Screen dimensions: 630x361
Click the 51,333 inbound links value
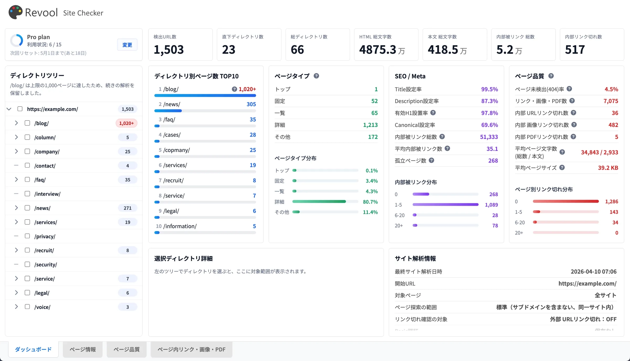[489, 137]
